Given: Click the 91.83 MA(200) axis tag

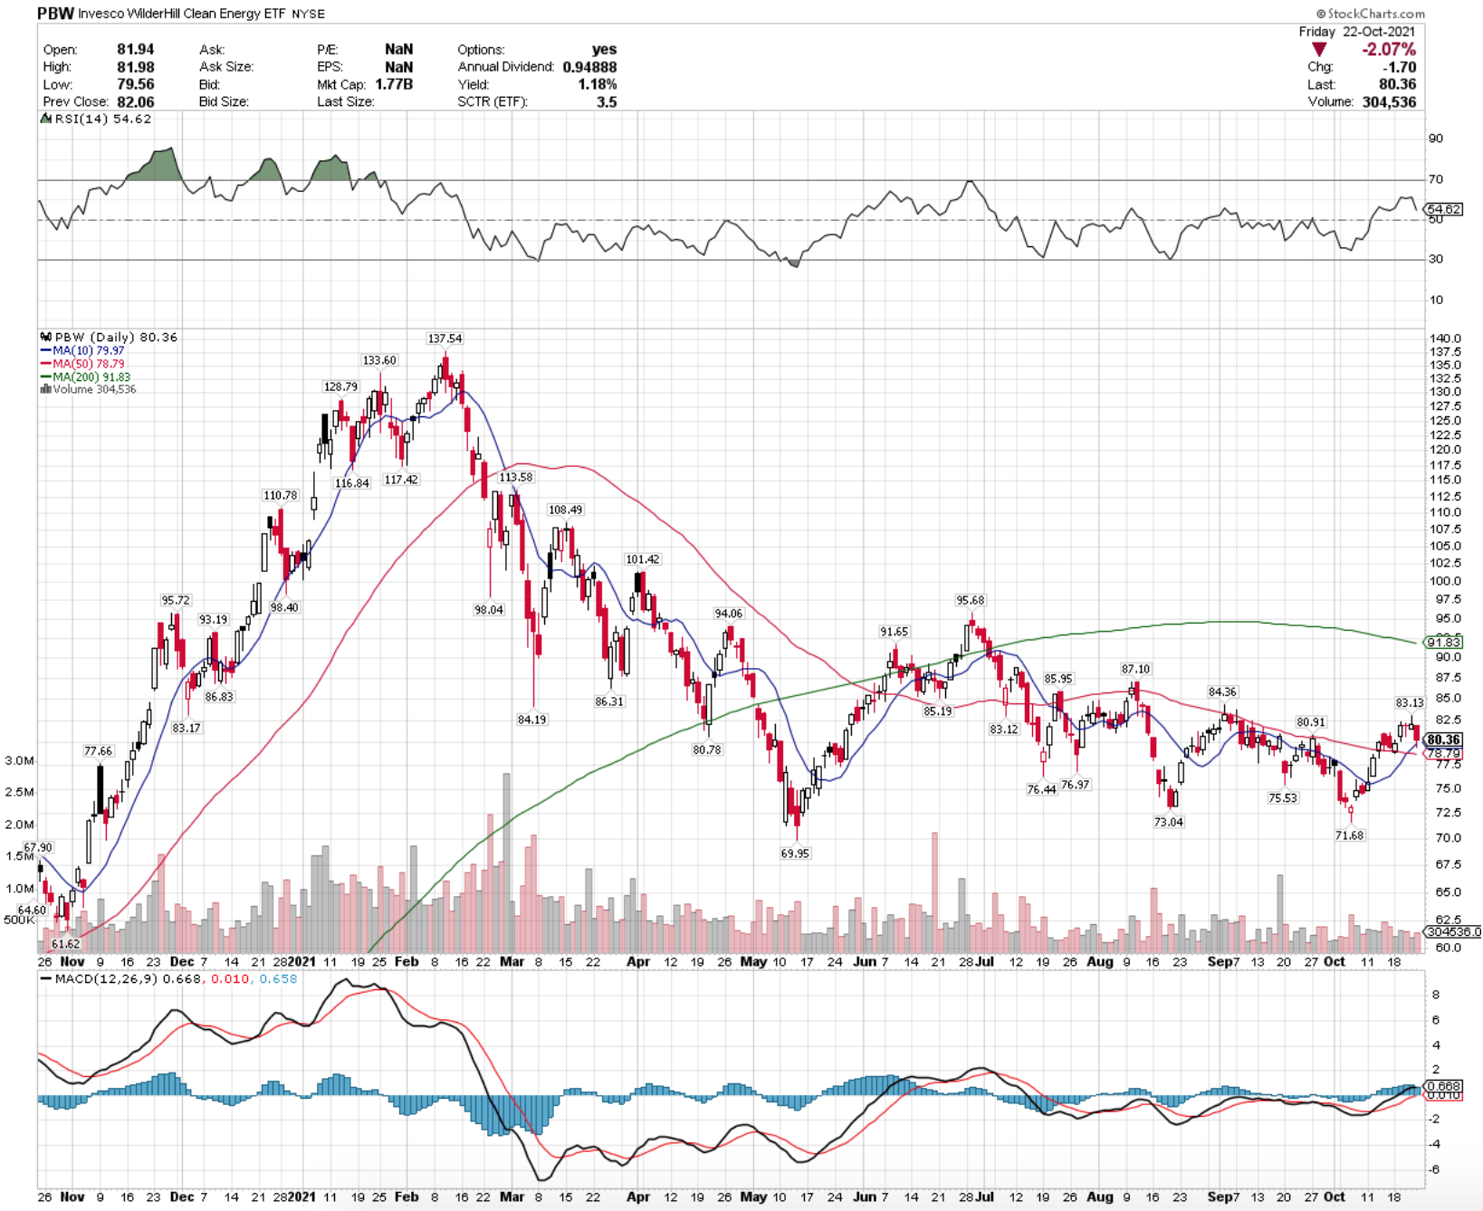Looking at the screenshot, I should tap(1444, 642).
